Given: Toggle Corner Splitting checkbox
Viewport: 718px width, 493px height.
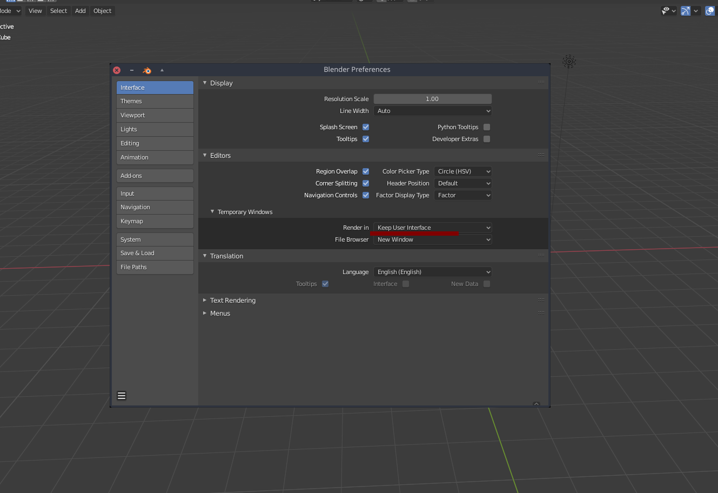Looking at the screenshot, I should (366, 183).
